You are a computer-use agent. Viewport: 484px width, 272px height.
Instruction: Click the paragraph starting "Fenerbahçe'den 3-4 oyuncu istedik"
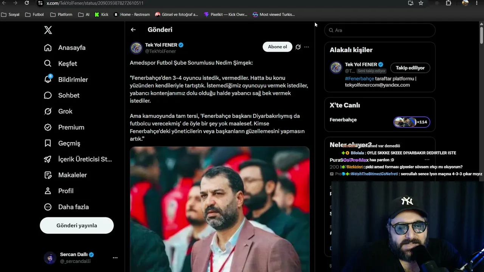click(219, 89)
